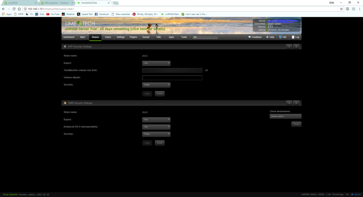The height and width of the screenshot is (197, 363).
Task: Click the LimeTech logo in the banner
Action: click(80, 24)
